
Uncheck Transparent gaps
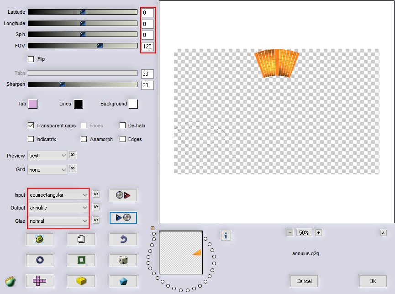31,125
